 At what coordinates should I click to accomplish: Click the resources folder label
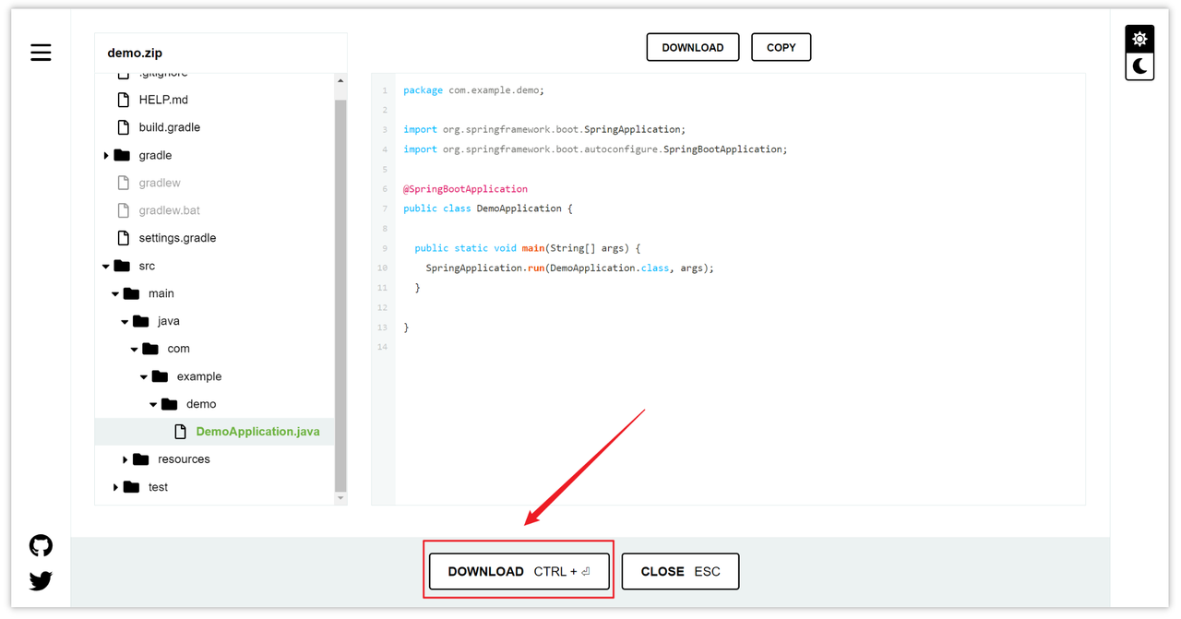[x=184, y=459]
